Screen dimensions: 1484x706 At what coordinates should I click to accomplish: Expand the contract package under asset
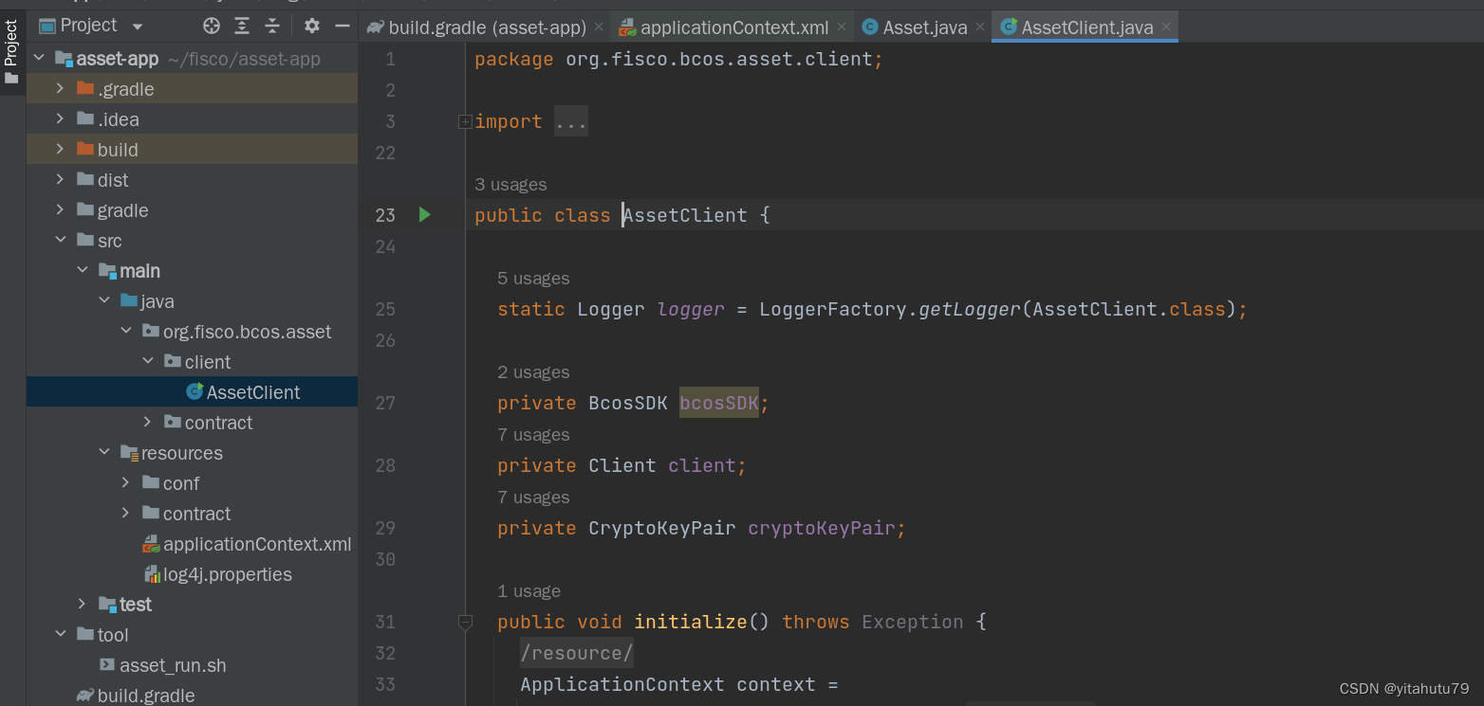147,423
